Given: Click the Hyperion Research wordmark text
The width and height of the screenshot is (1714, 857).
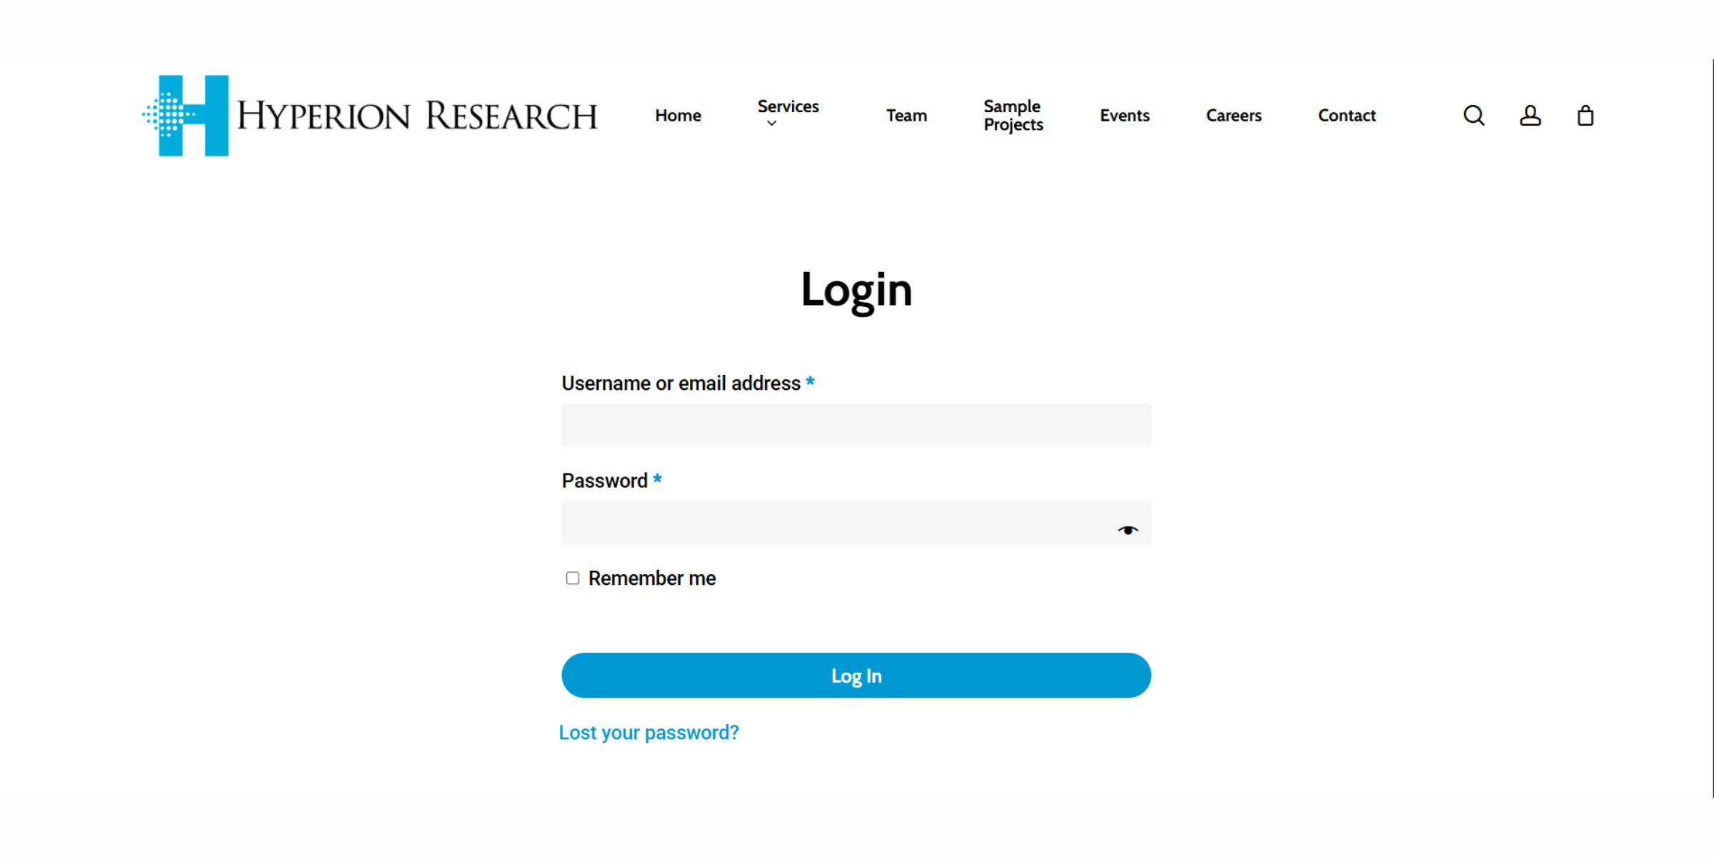Looking at the screenshot, I should pos(417,116).
